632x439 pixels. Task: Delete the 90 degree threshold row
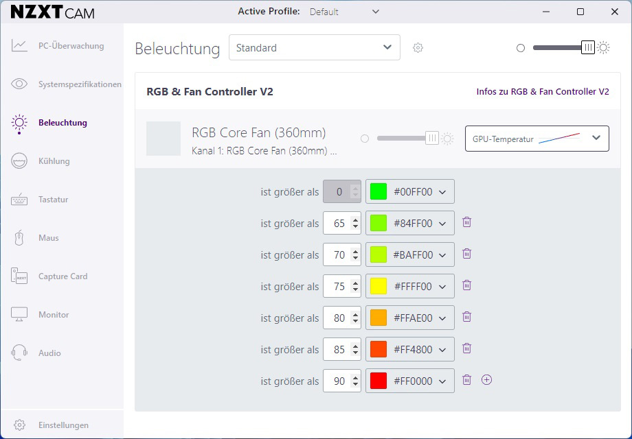tap(466, 380)
